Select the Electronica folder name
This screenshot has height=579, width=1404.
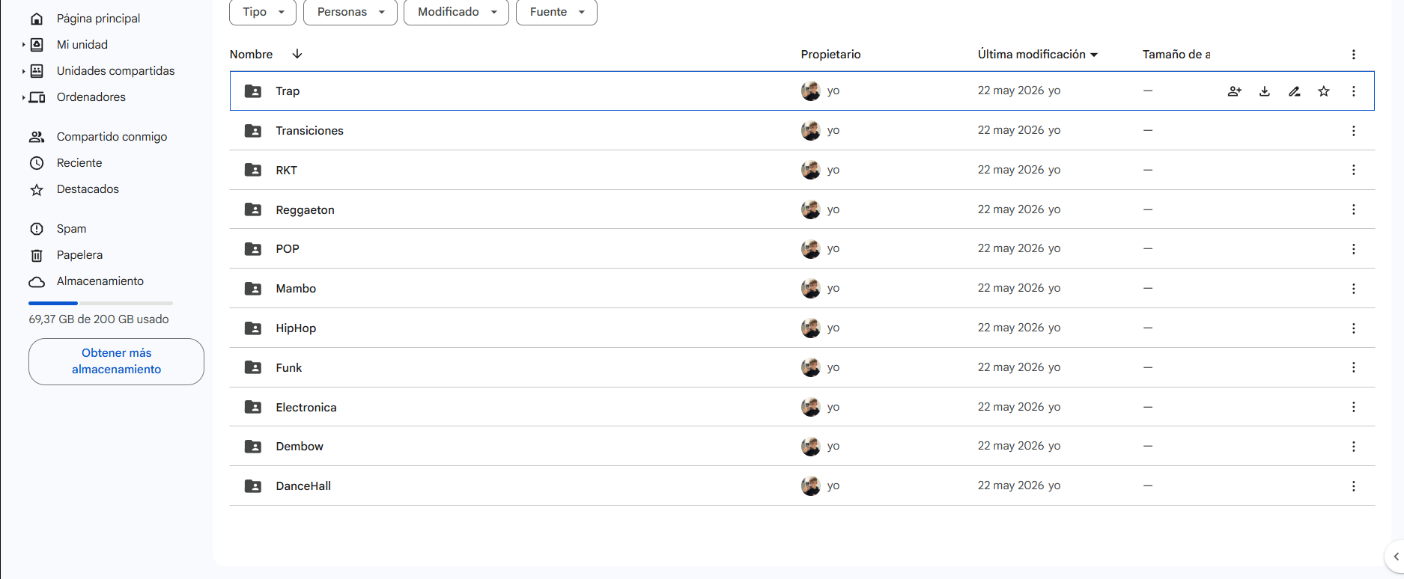click(x=306, y=408)
